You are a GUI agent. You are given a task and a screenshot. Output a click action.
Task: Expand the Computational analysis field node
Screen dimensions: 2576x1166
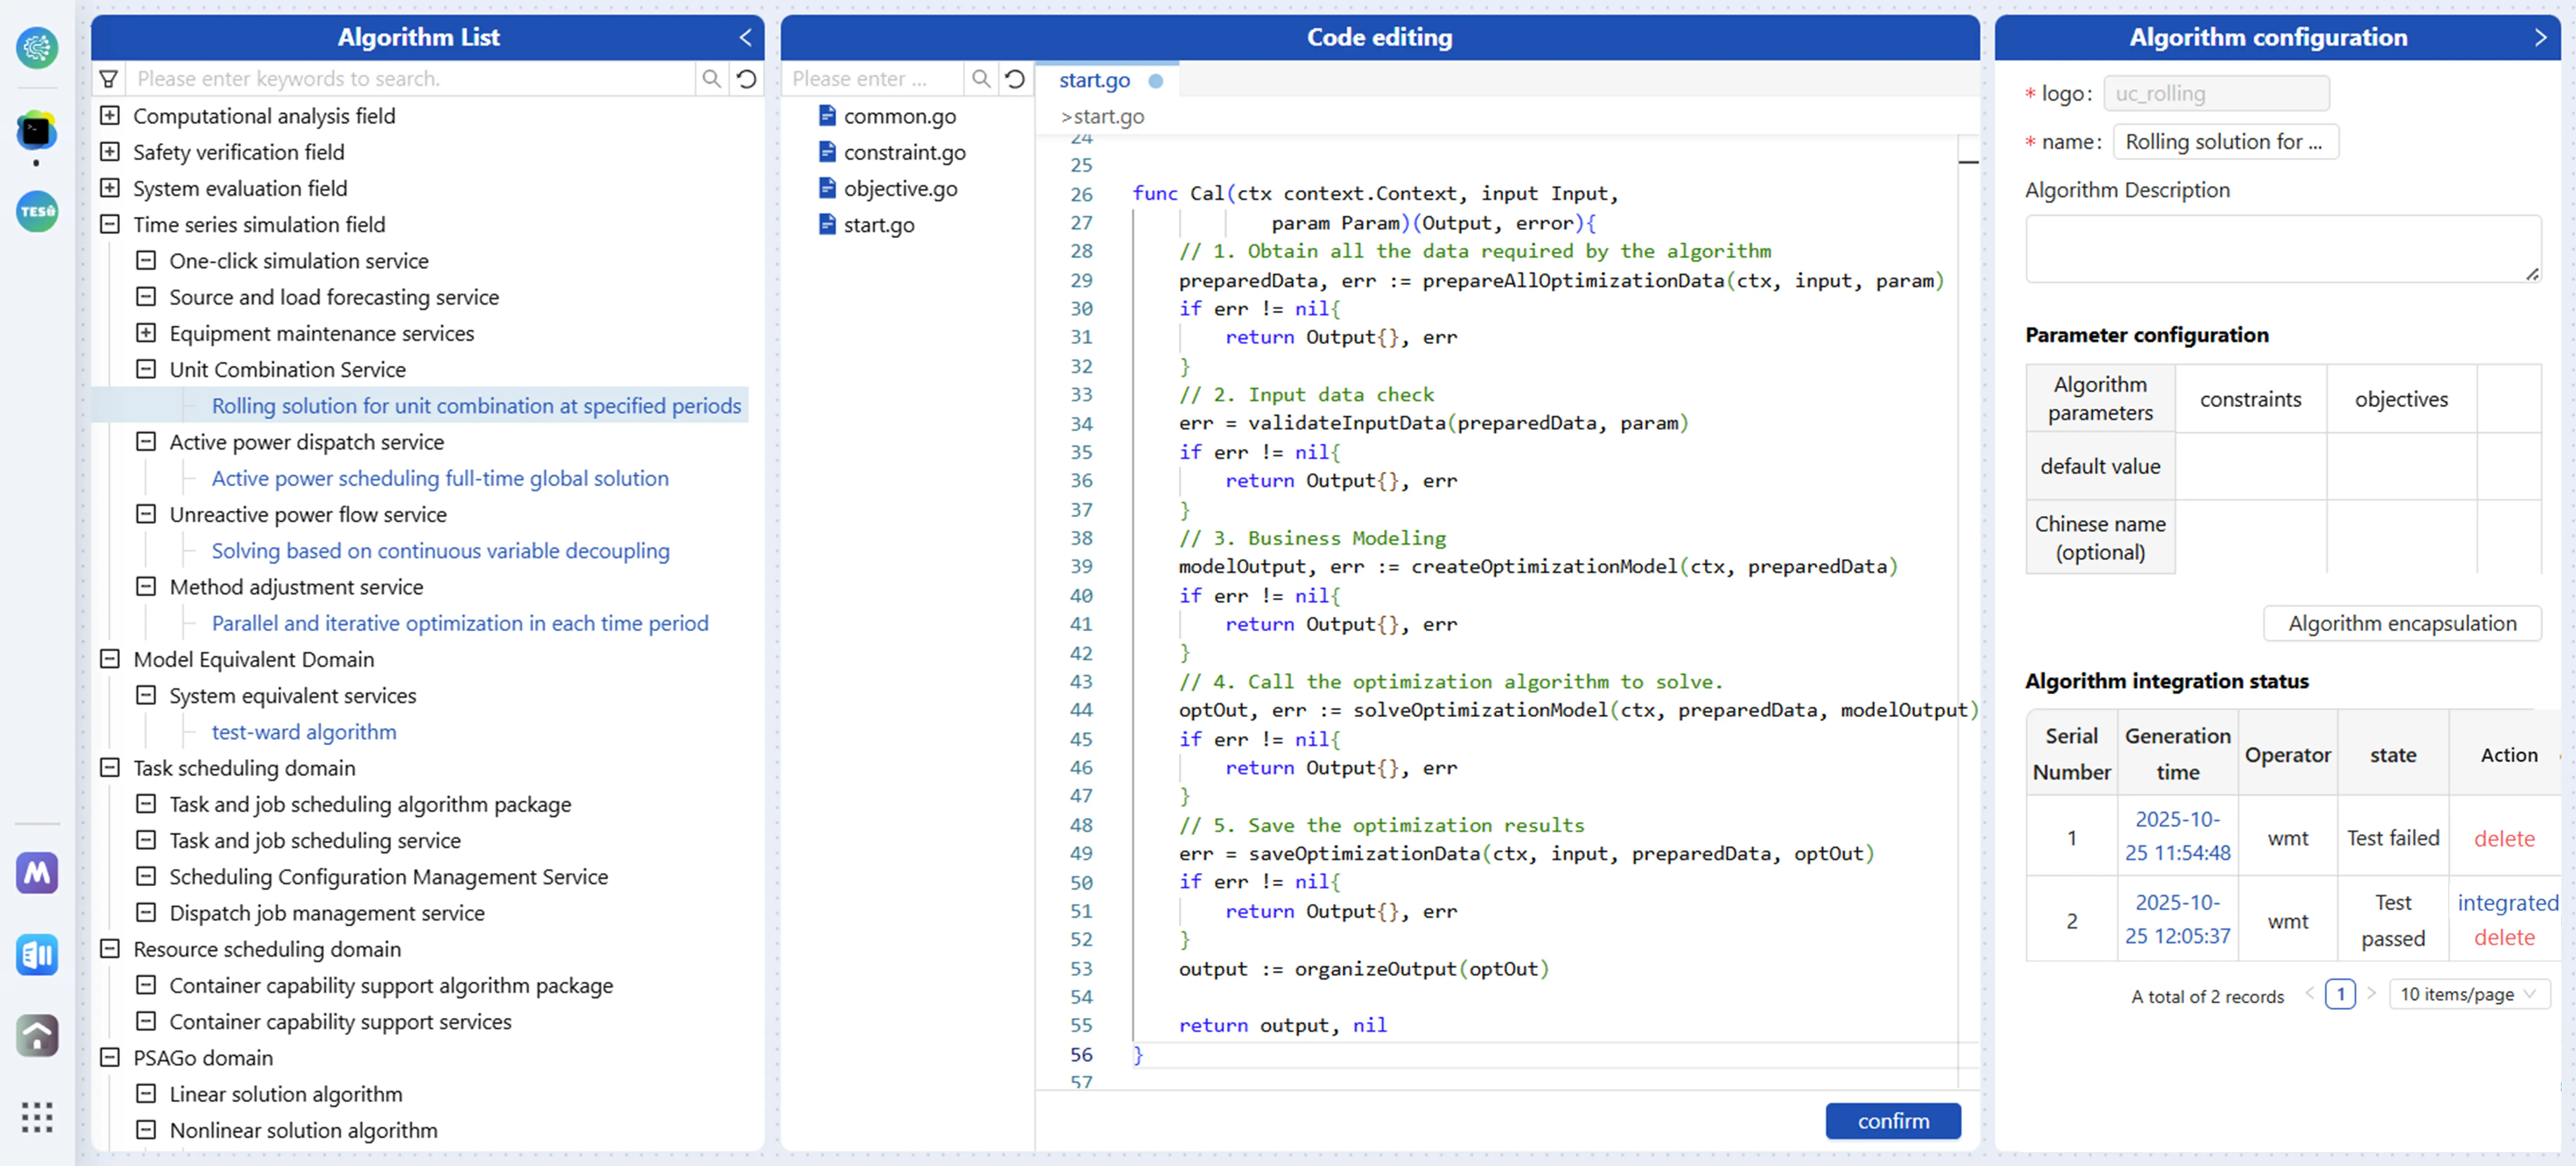tap(110, 116)
